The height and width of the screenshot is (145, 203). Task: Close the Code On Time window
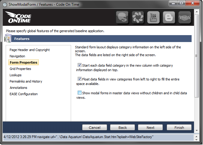pos(193,3)
